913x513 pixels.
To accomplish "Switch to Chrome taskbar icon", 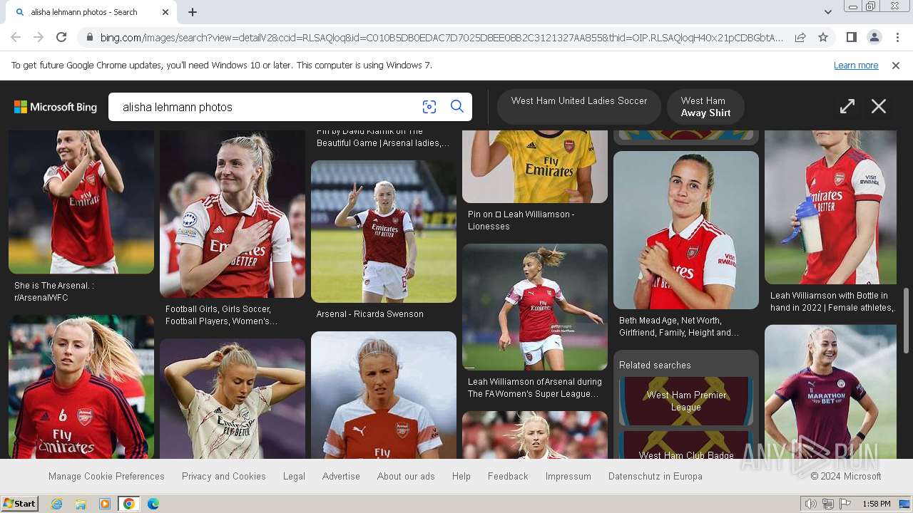I will (128, 504).
